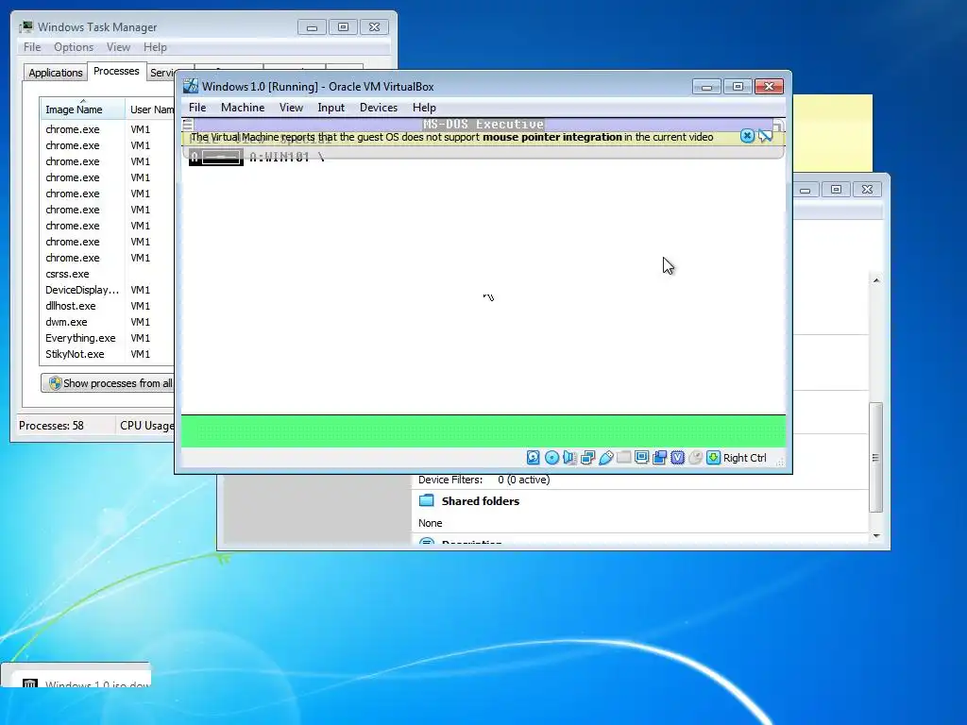Close the Windows 1.0 VirtualBox window
Viewport: 967px width, 725px height.
click(769, 86)
